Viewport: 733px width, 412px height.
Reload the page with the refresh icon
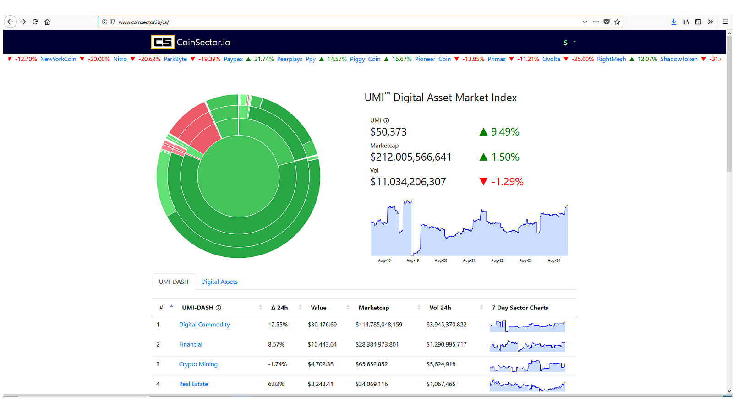tap(35, 22)
